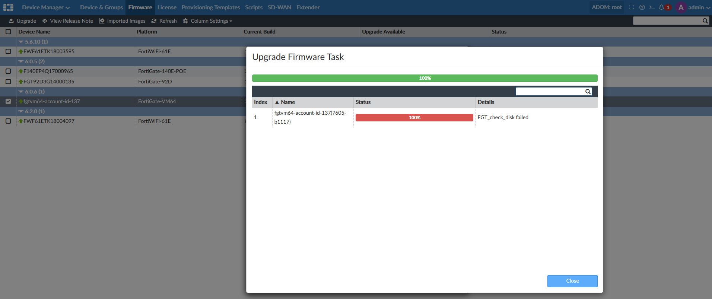Open the Scripts tab

tap(254, 7)
